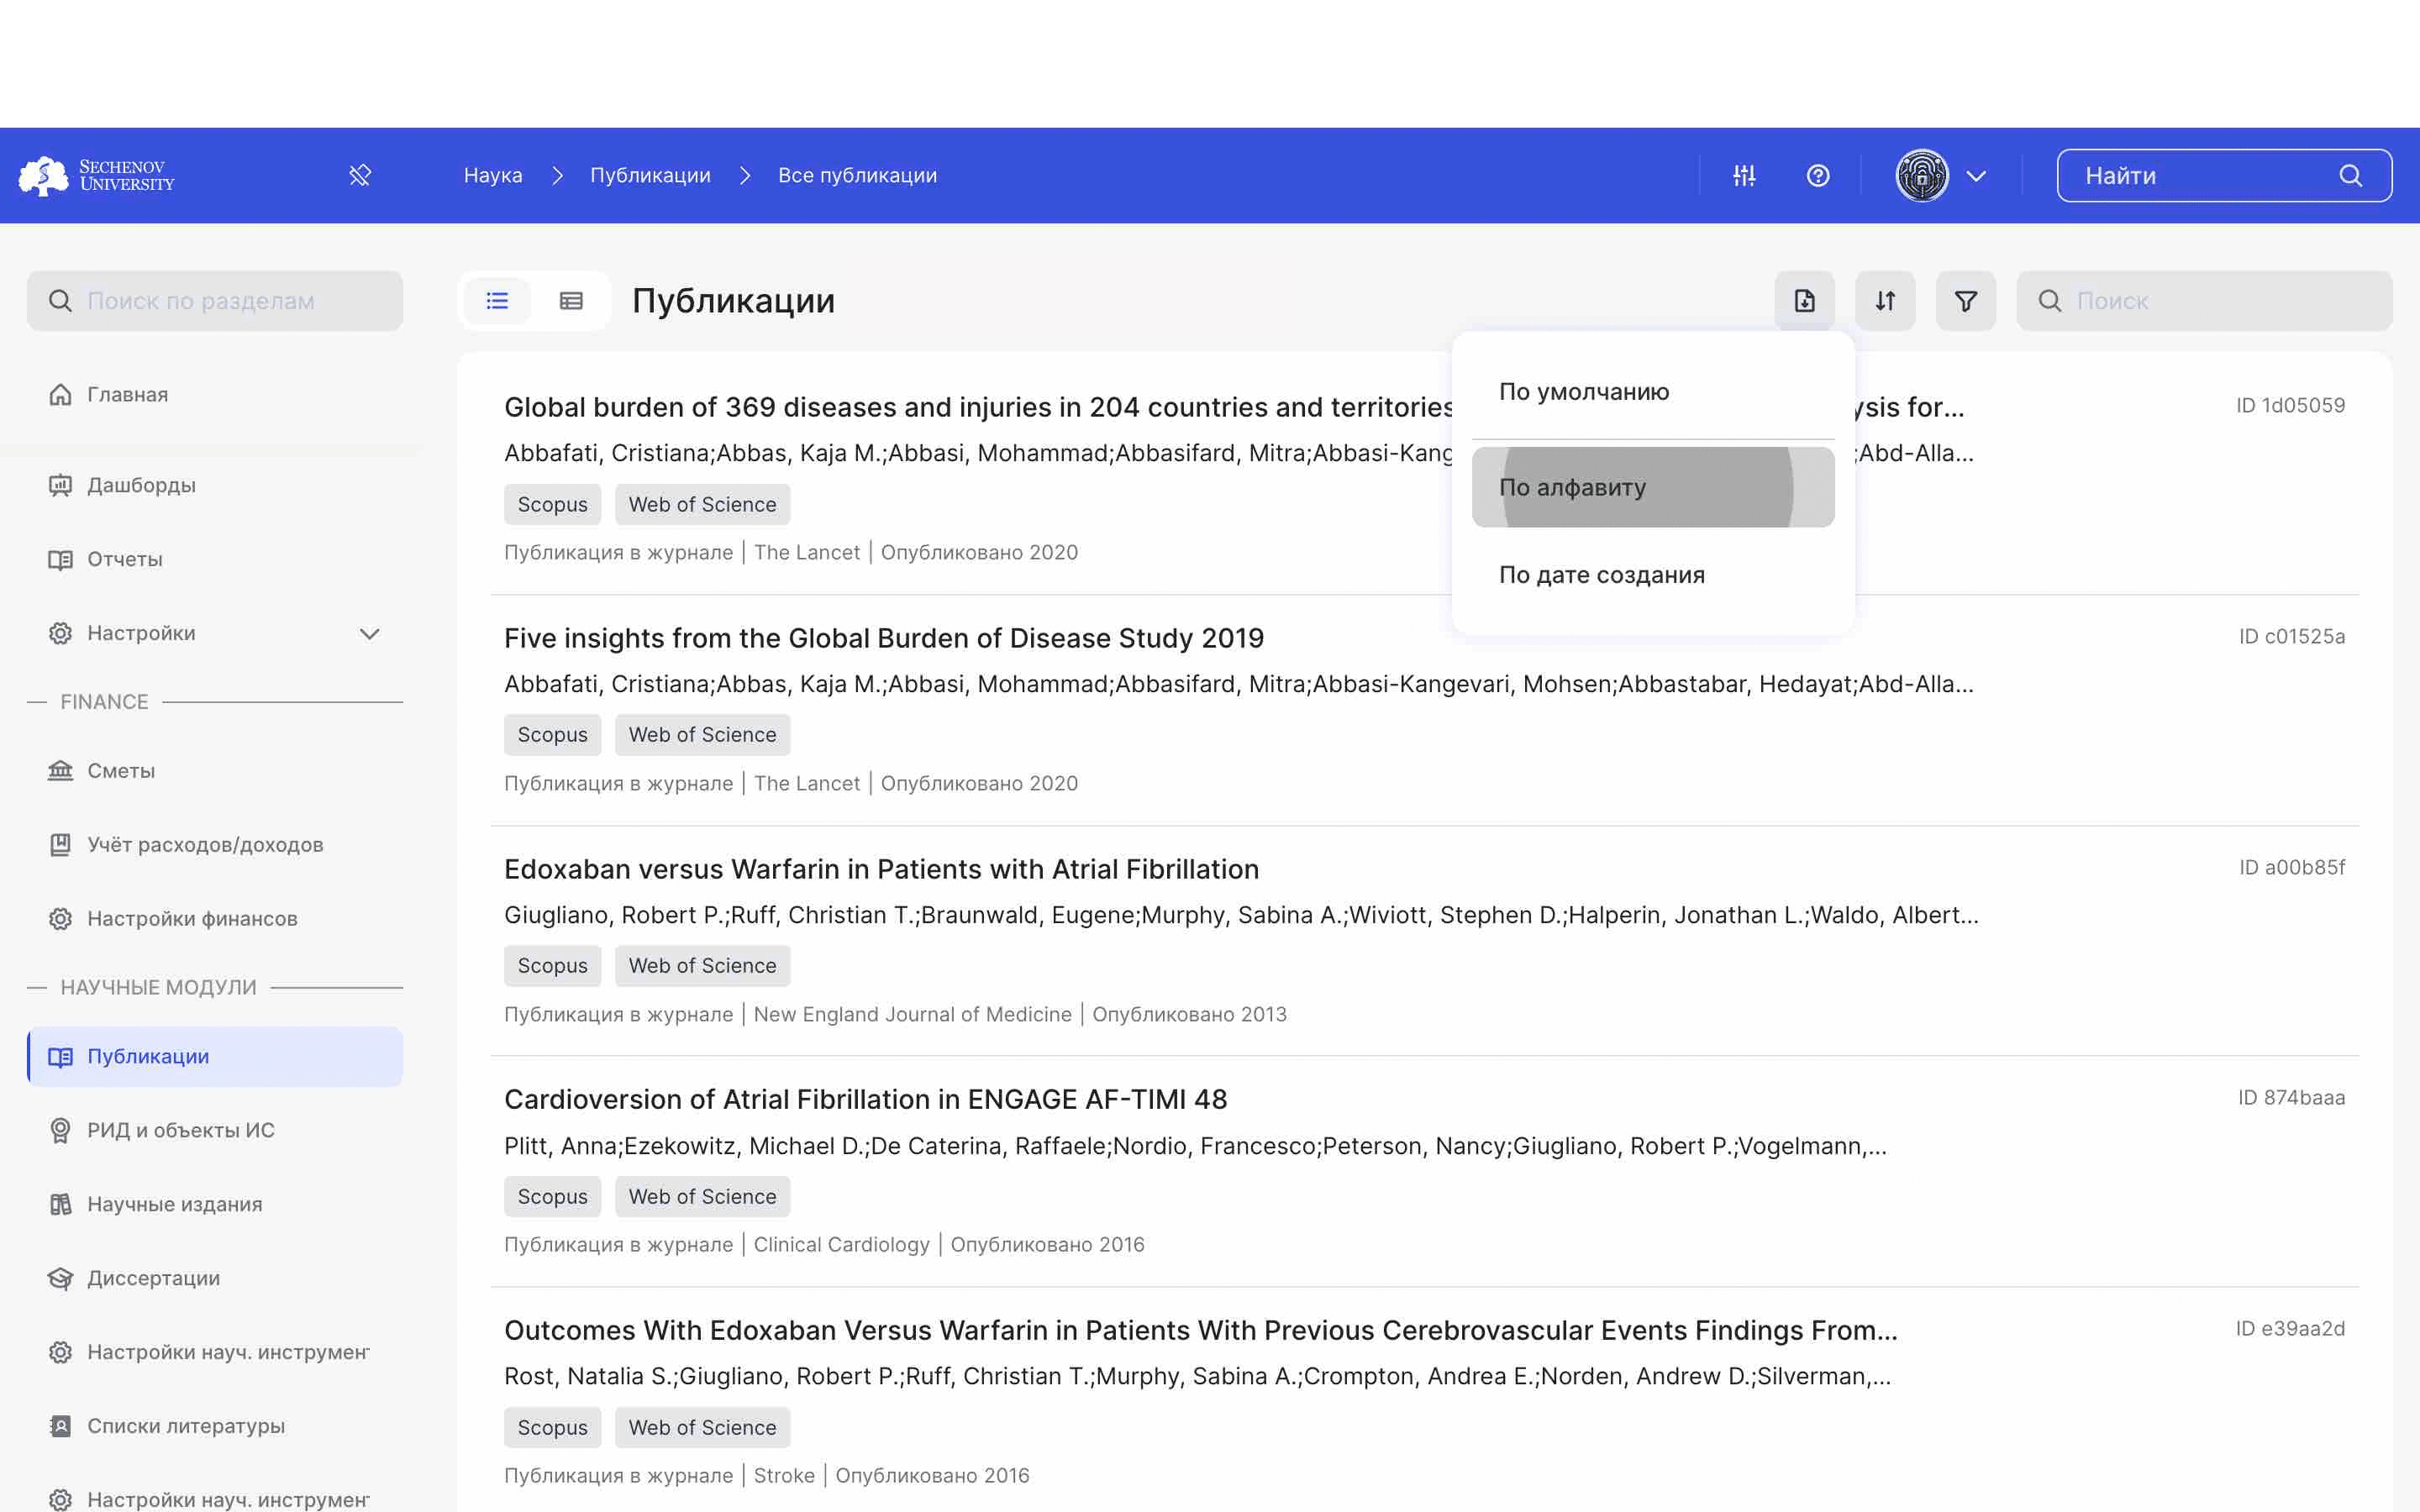Open the Дашборды section
The height and width of the screenshot is (1512, 2420).
click(x=141, y=484)
